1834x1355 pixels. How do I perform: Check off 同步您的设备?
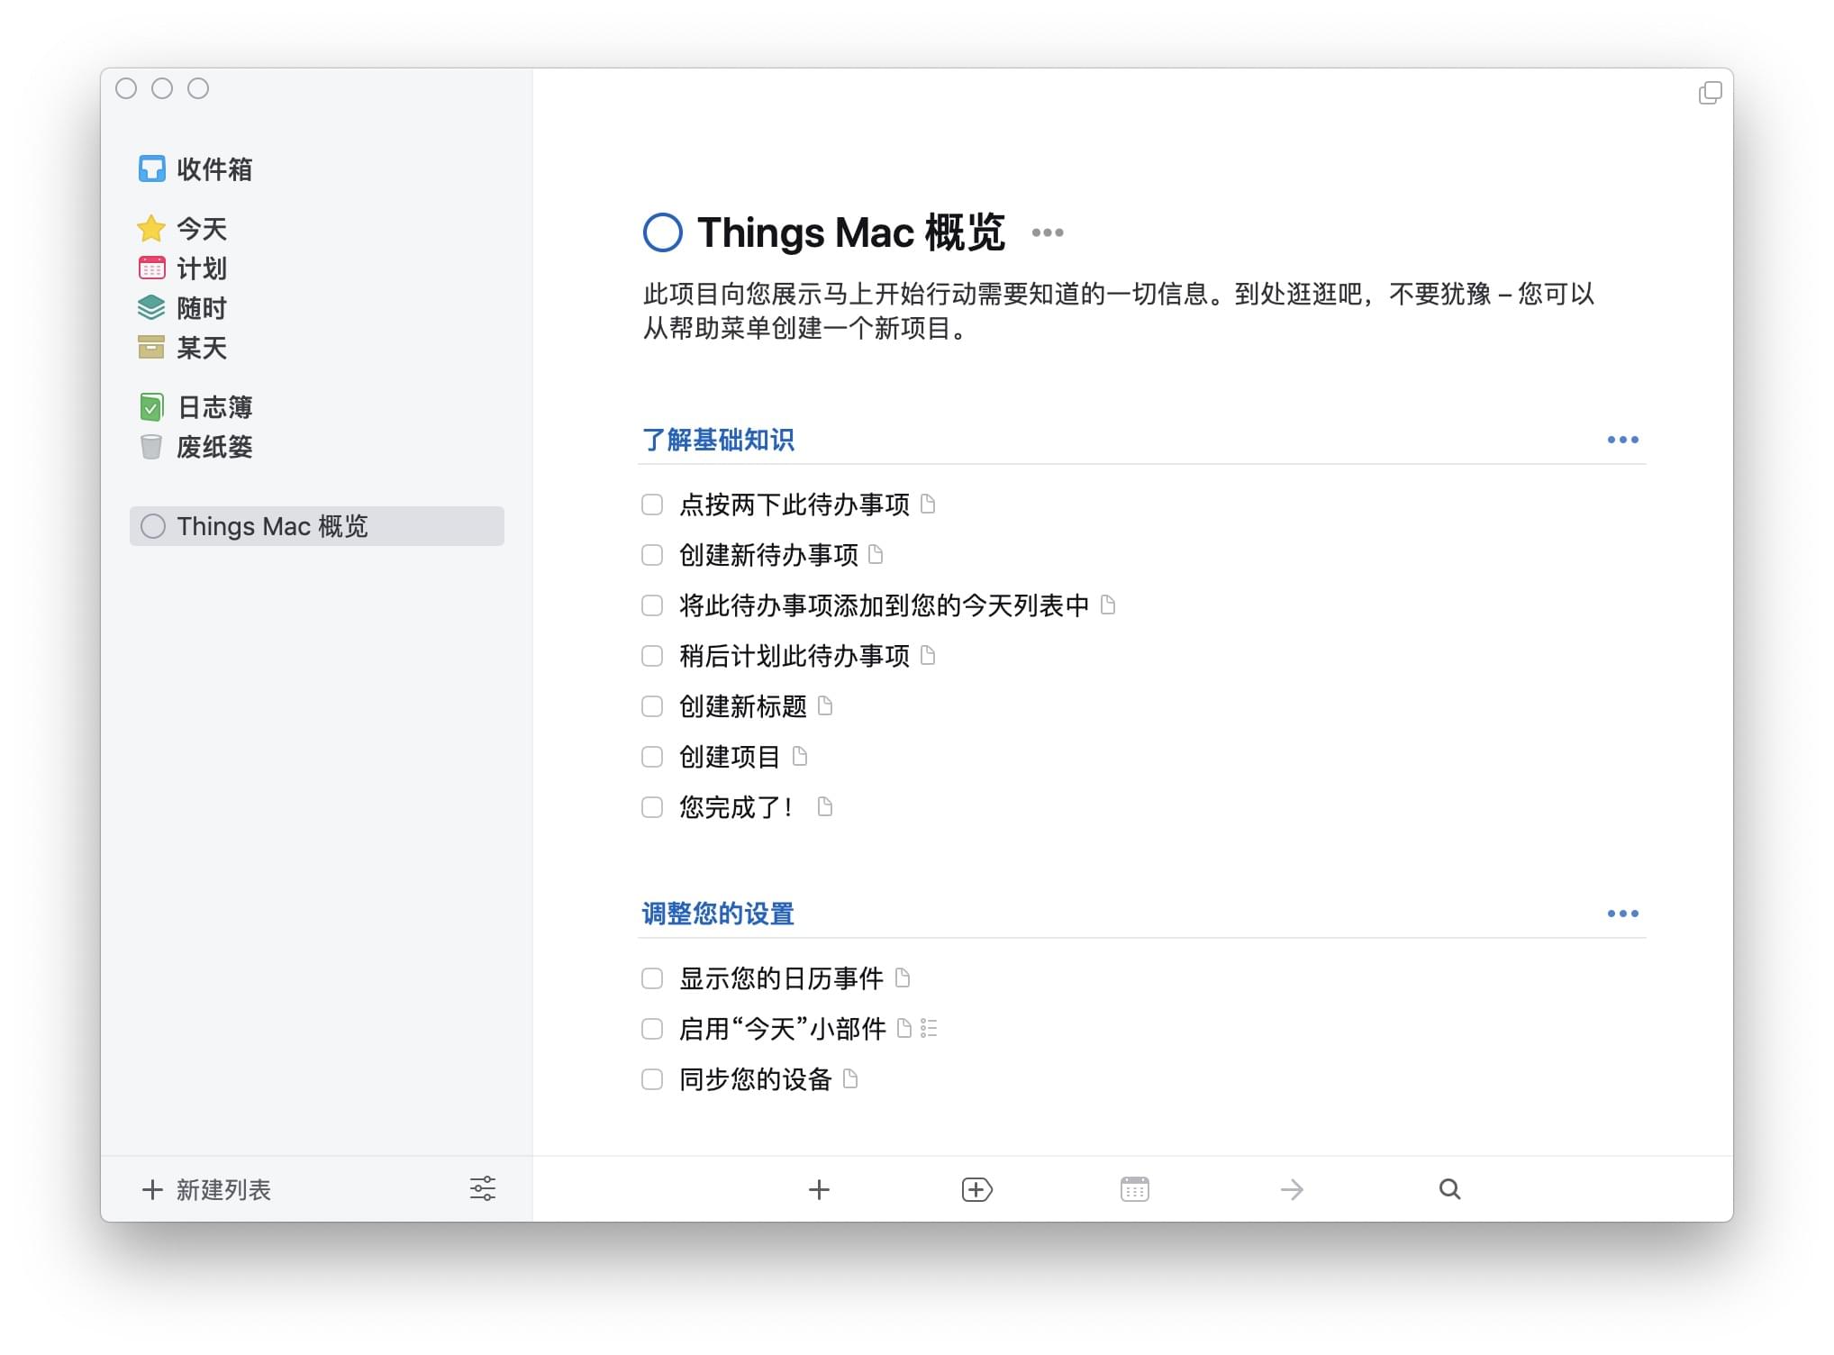(x=652, y=1079)
